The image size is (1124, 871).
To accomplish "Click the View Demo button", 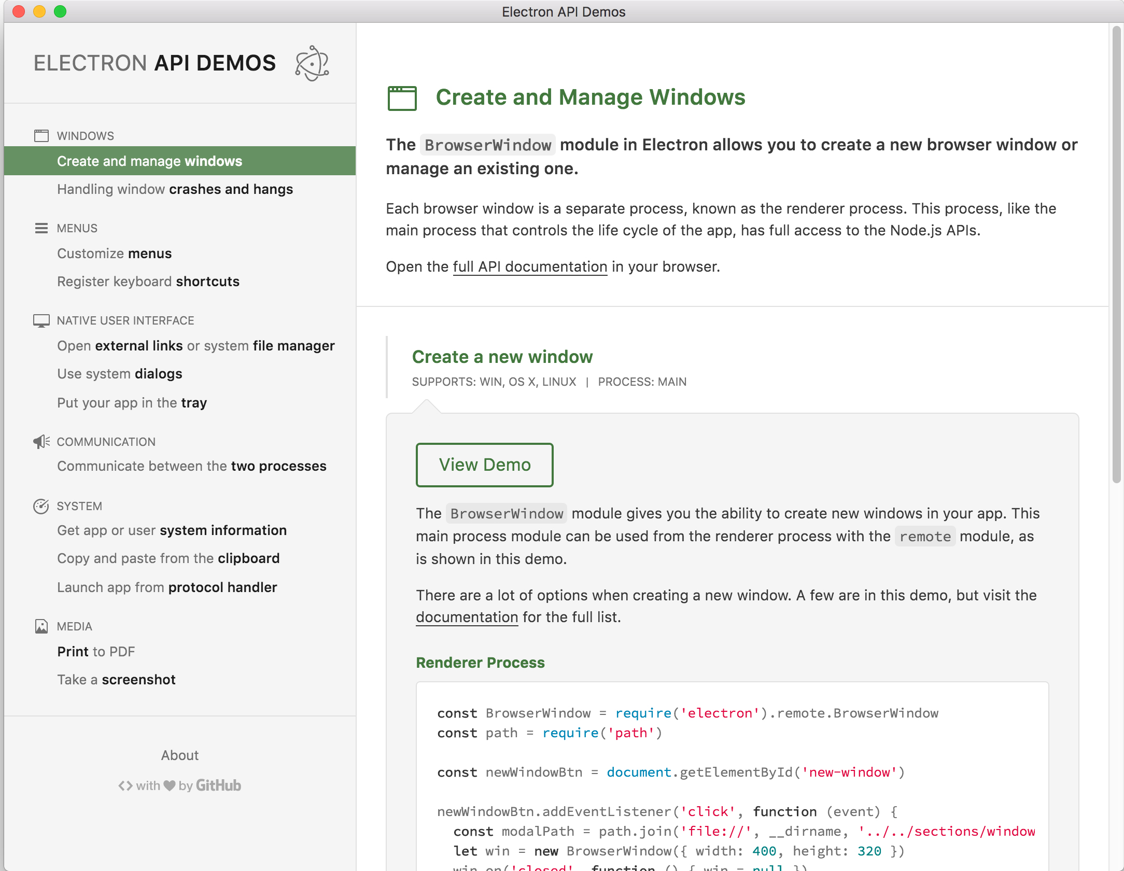I will point(485,465).
